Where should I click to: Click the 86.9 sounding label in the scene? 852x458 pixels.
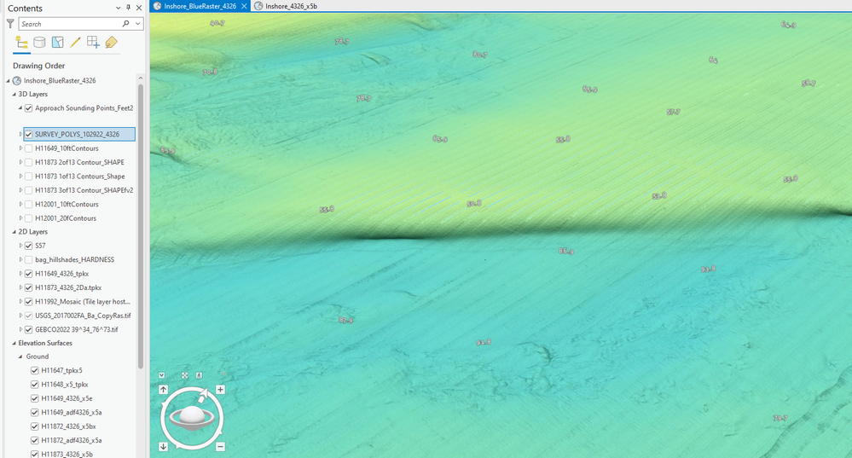(x=565, y=251)
